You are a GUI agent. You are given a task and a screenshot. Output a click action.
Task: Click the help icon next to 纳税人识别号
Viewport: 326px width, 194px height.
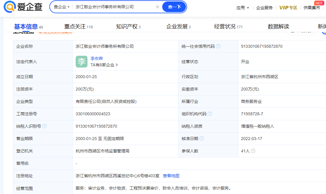pos(45,126)
